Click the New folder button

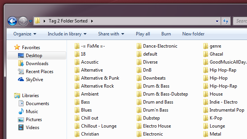[x=193, y=34]
